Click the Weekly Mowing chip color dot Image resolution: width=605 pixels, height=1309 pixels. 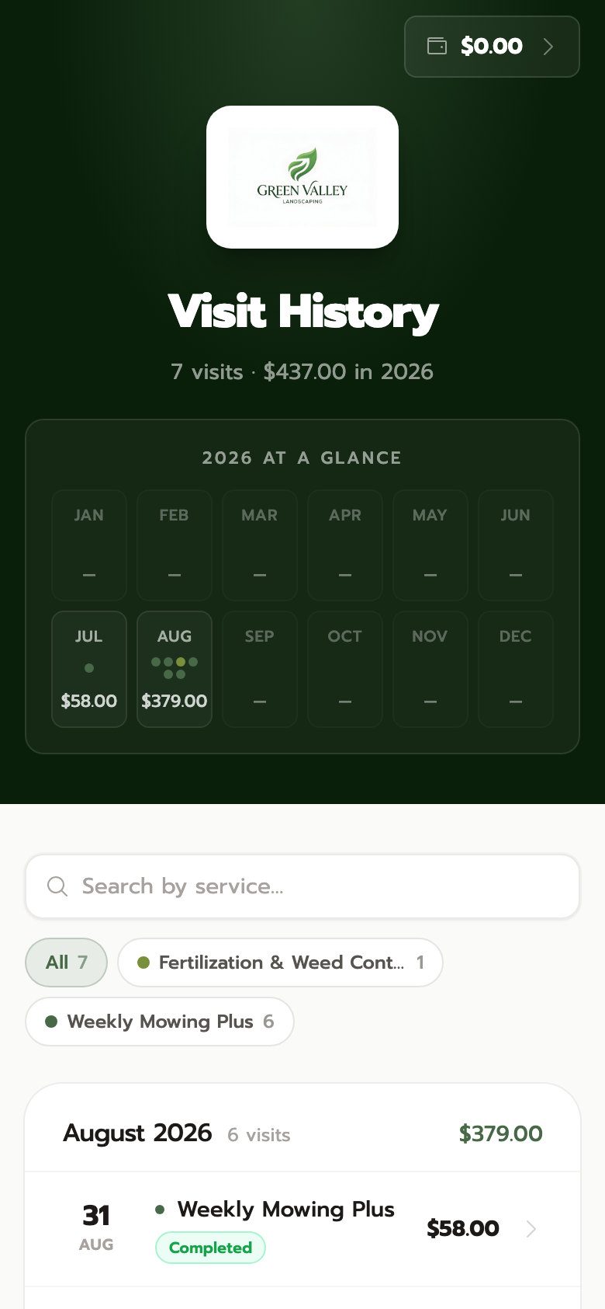point(51,1022)
